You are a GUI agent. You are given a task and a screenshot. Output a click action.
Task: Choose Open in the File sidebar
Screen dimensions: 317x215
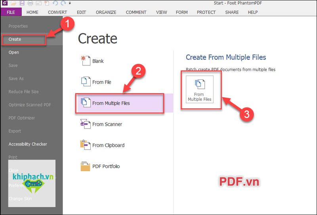[13, 52]
